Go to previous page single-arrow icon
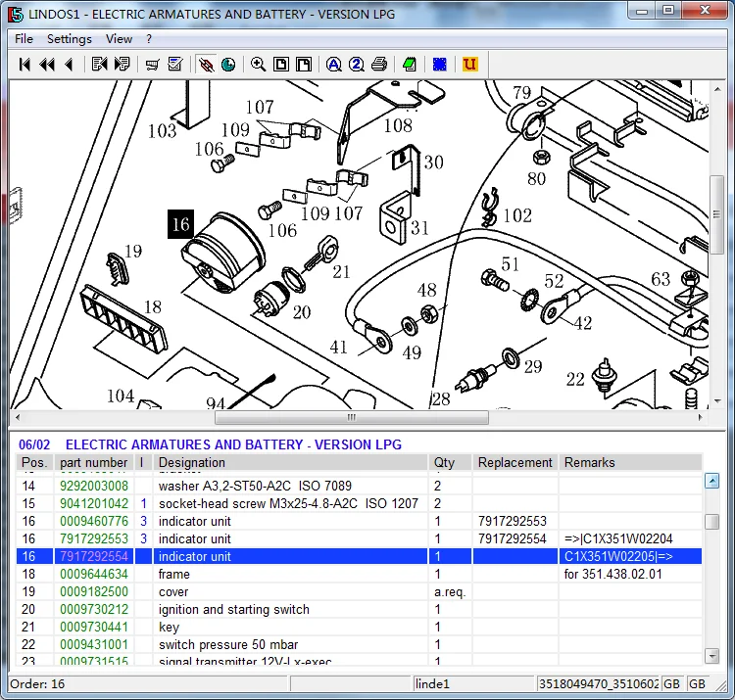This screenshot has width=735, height=700. (x=69, y=65)
